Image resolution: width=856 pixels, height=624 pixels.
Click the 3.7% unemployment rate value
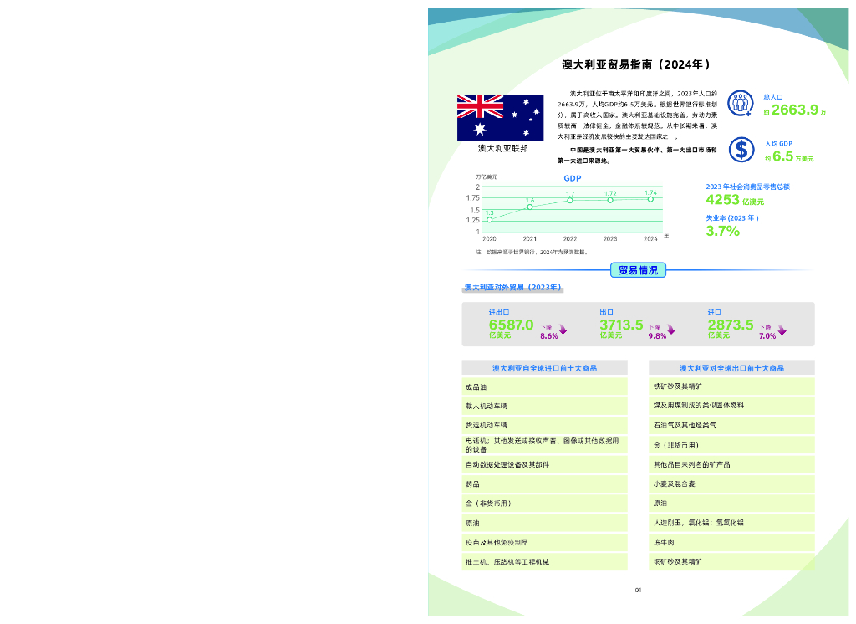[723, 232]
